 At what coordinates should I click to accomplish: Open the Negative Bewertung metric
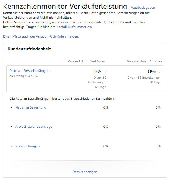31,107
